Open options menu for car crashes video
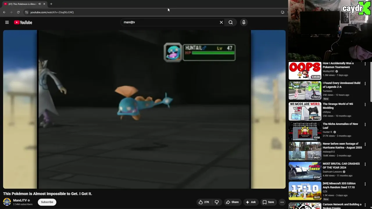The width and height of the screenshot is (372, 209). tap(365, 164)
